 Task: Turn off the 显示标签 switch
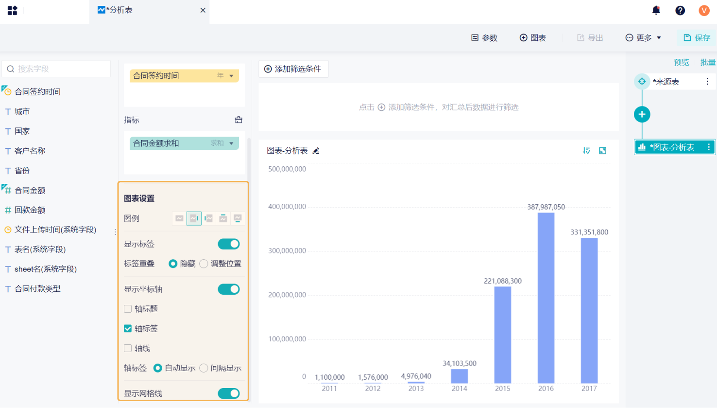pos(228,244)
